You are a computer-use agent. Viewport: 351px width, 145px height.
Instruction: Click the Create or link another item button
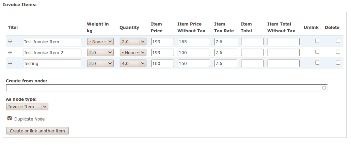(x=37, y=131)
